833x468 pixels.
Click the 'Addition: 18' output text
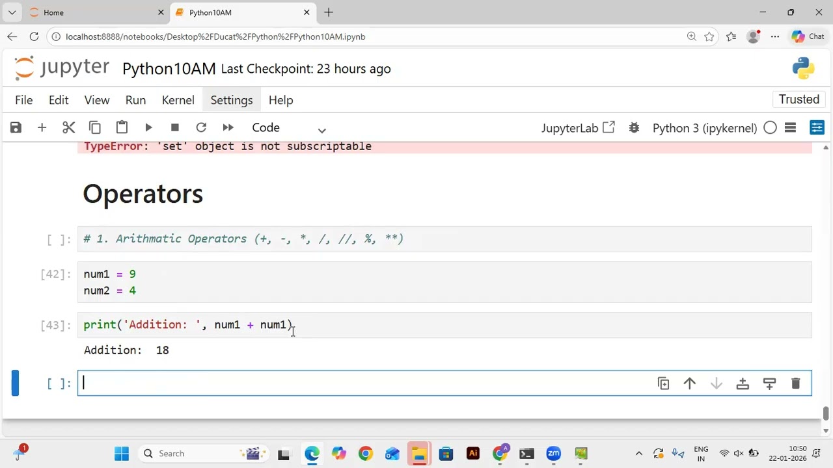[x=126, y=350]
